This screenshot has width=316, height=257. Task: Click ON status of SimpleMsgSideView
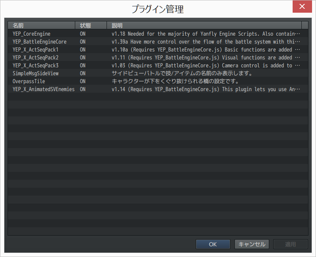tap(82, 73)
